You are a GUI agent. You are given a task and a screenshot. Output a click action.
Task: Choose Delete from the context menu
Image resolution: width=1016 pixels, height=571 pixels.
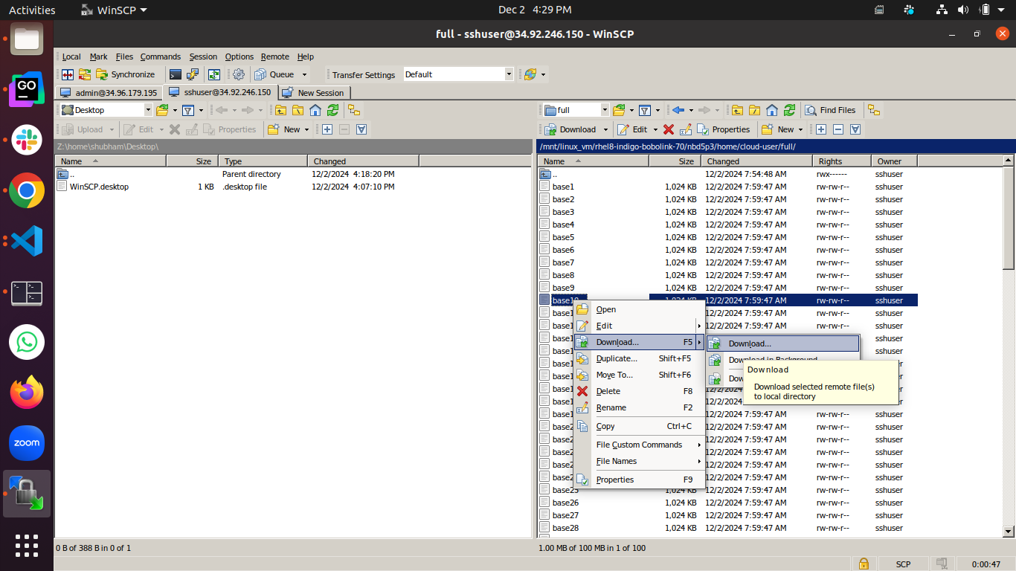(x=608, y=391)
